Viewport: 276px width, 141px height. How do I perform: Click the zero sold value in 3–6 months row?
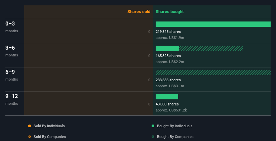point(149,56)
